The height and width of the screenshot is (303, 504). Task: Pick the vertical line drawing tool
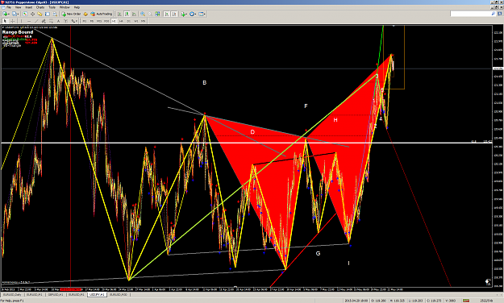point(21,21)
